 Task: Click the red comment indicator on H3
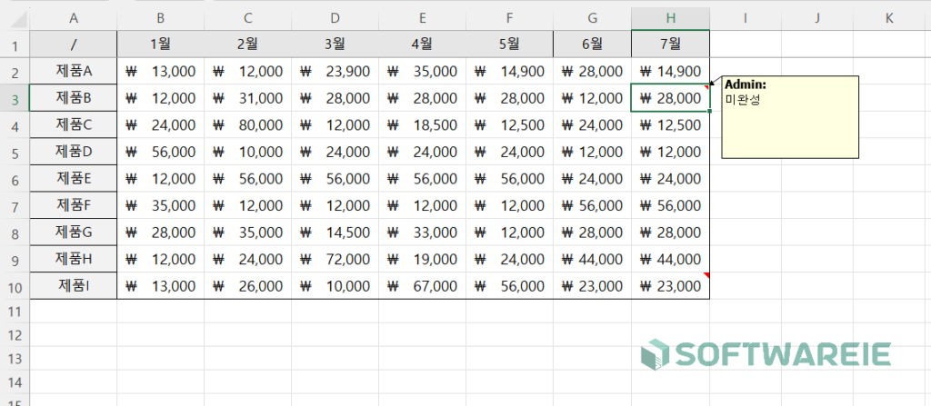(706, 86)
